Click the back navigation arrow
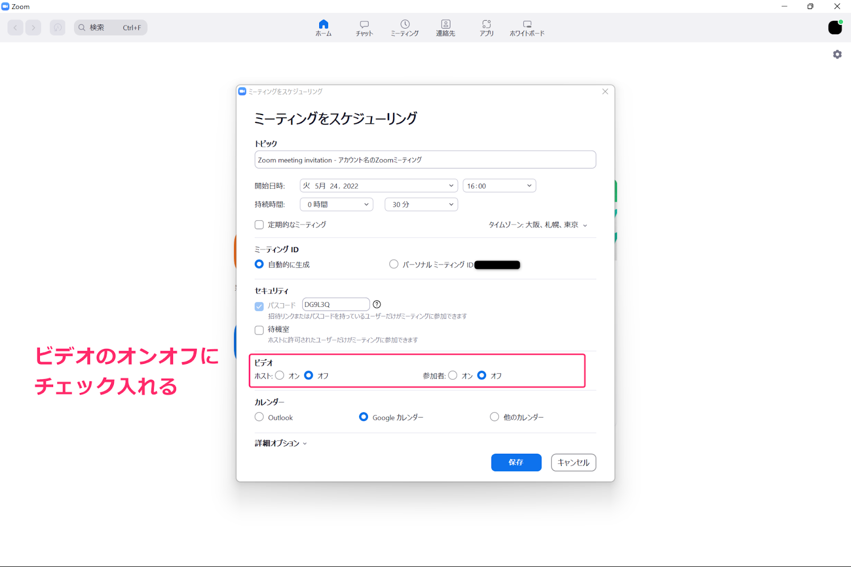Viewport: 851px width, 567px height. click(15, 28)
